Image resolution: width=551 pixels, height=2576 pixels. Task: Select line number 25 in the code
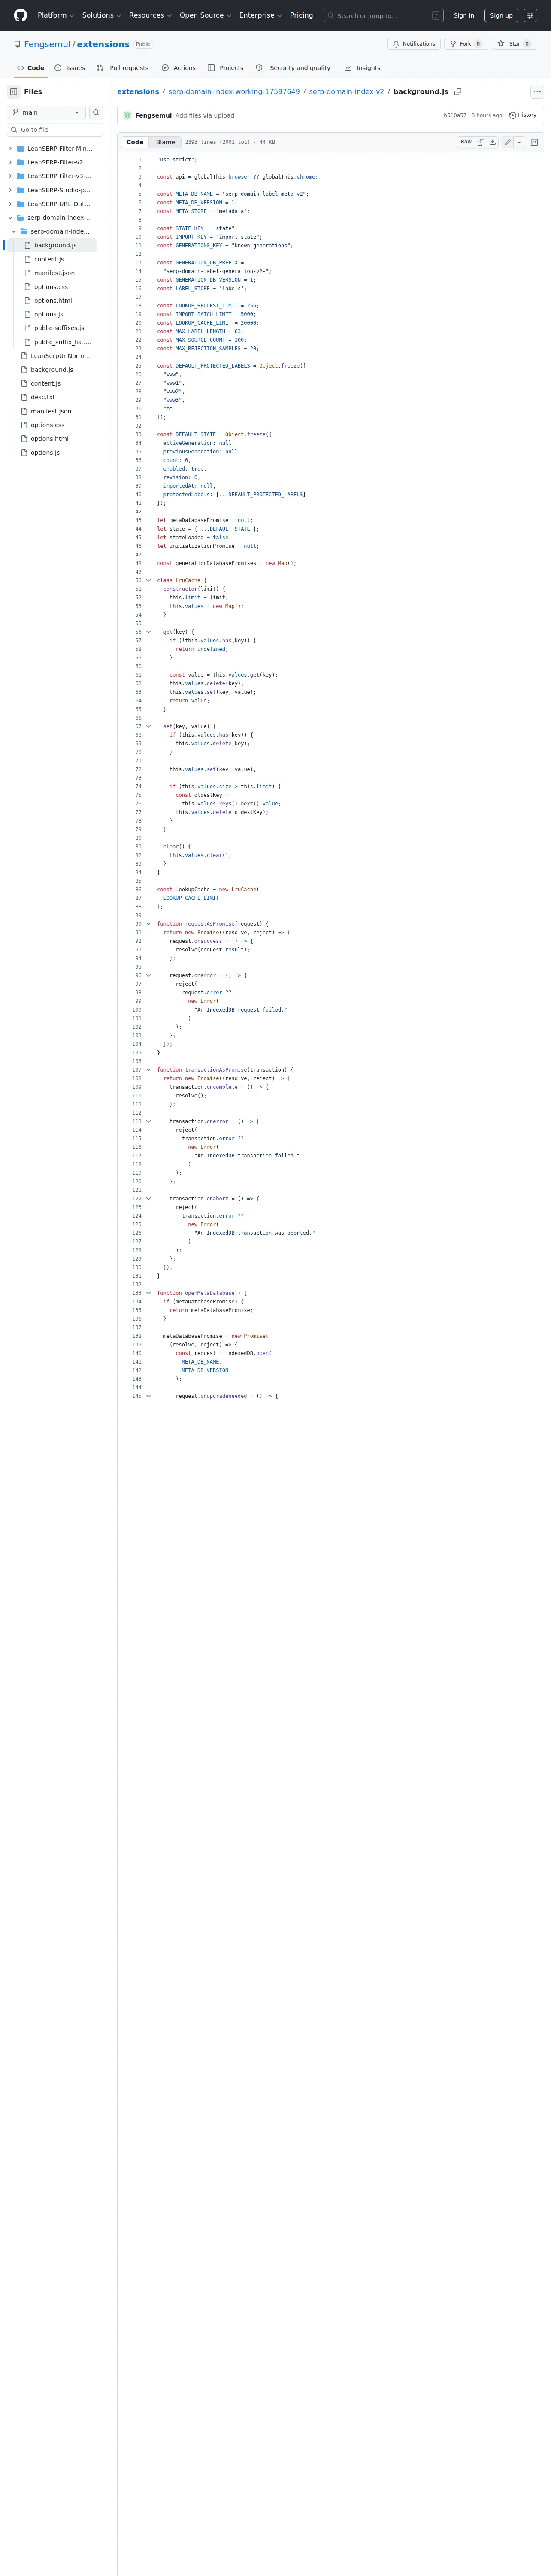pyautogui.click(x=139, y=366)
